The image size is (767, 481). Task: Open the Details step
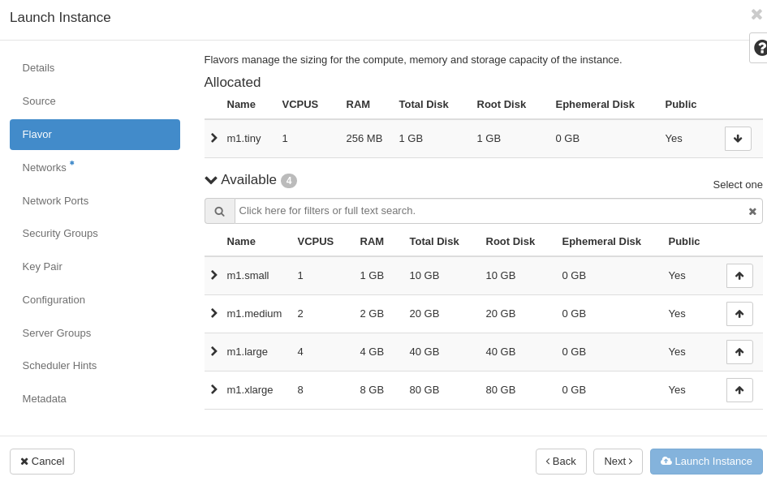pyautogui.click(x=95, y=68)
